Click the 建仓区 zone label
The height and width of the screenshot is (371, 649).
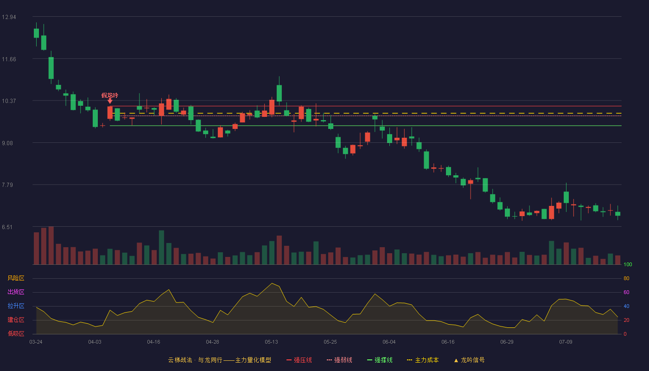pyautogui.click(x=16, y=320)
